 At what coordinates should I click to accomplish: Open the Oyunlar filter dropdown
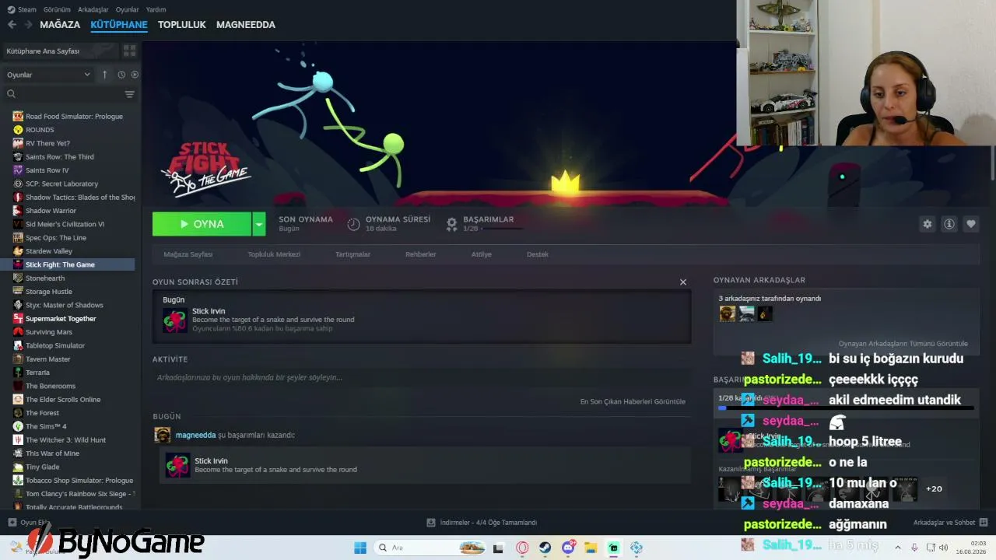pos(48,75)
